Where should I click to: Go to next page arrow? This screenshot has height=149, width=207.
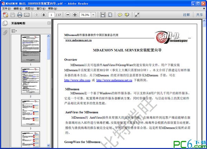[x=44, y=14]
